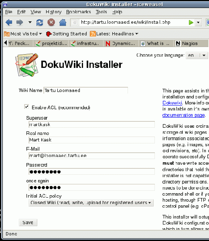Click the URL address field
This screenshot has width=209, height=241.
click(x=133, y=22)
